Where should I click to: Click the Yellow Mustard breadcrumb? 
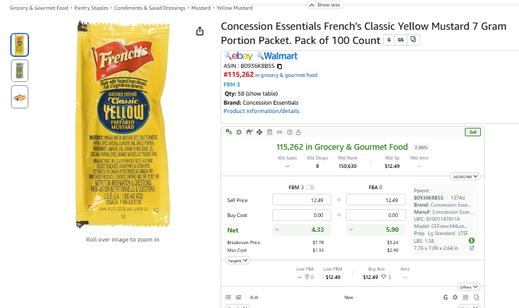click(234, 8)
